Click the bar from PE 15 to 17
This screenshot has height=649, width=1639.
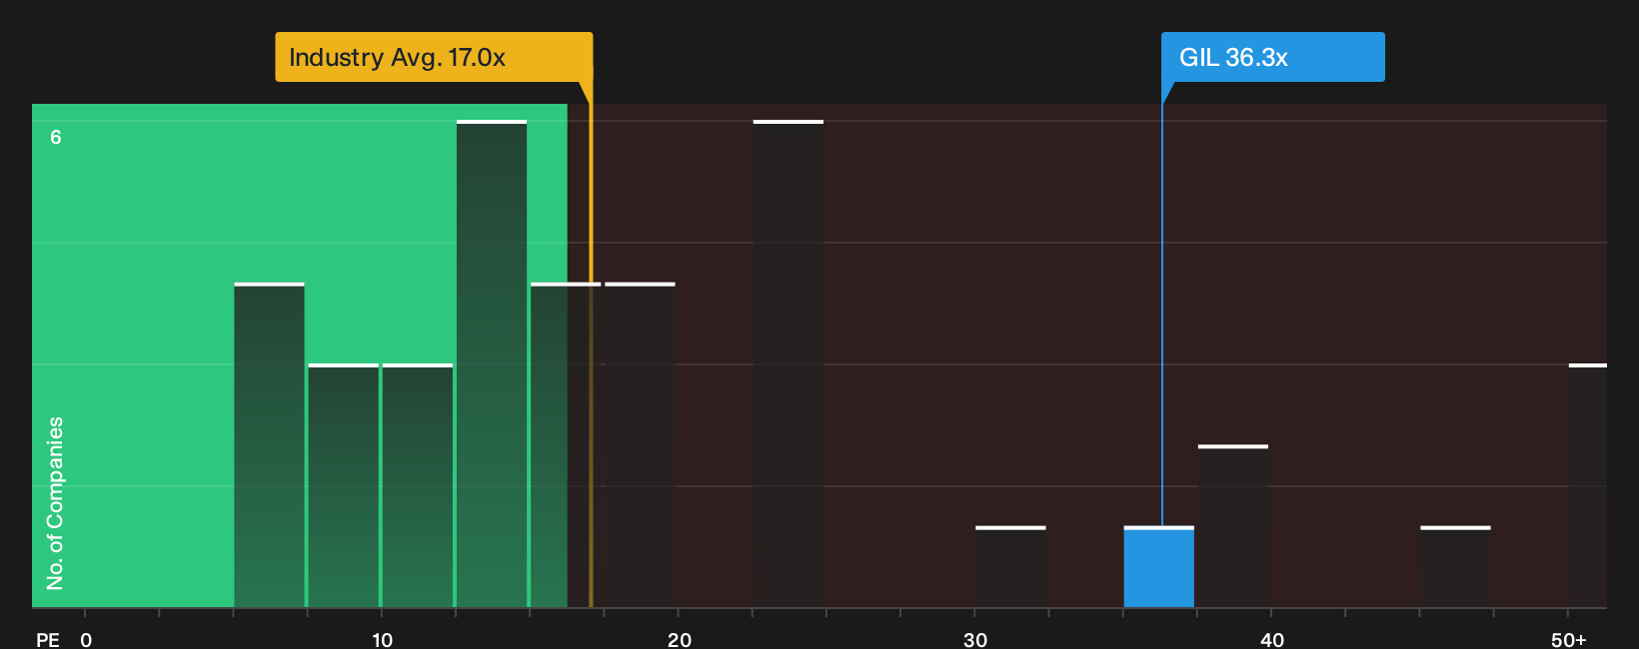[566, 445]
